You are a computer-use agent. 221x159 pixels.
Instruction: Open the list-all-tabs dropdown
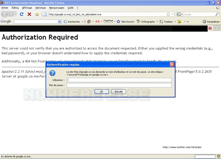(219, 28)
